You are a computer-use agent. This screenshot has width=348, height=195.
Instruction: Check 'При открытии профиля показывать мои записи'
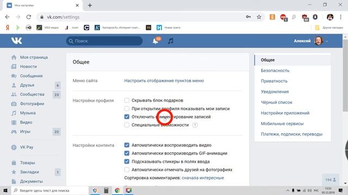127,108
